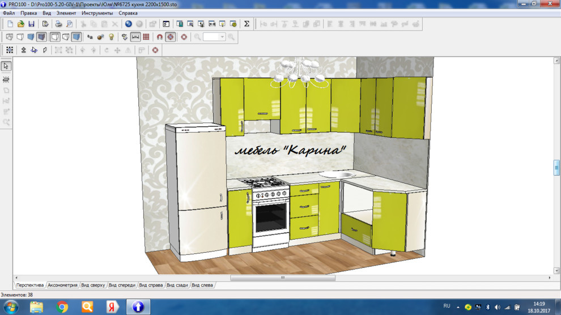Open Google Chrome from the taskbar

point(62,307)
